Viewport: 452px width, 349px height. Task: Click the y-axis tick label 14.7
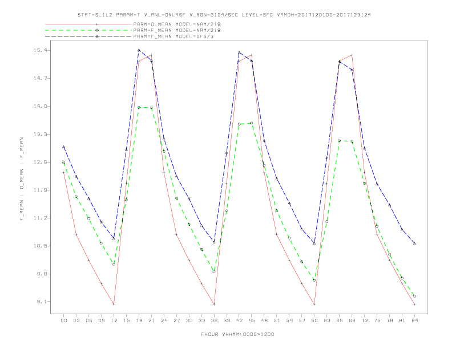click(x=40, y=78)
